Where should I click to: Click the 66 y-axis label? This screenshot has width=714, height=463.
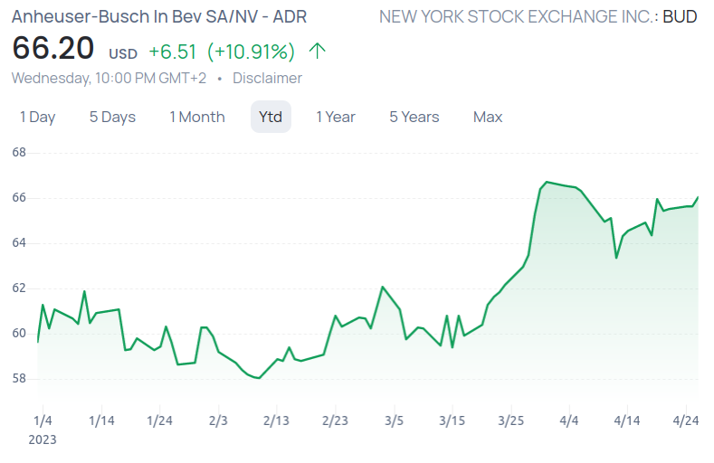pos(19,198)
